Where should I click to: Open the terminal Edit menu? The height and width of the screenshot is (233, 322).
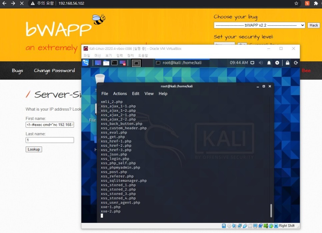tap(136, 94)
